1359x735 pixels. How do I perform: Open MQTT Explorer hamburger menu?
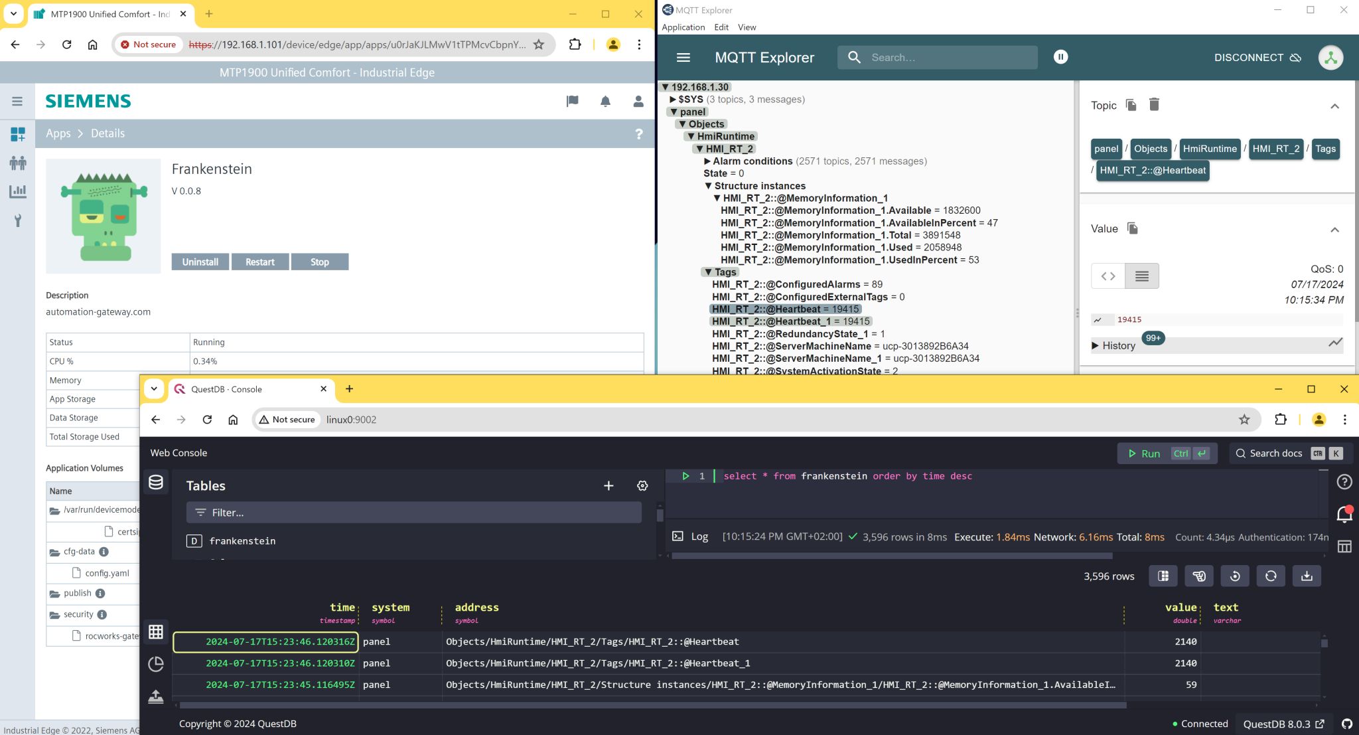[x=683, y=58]
